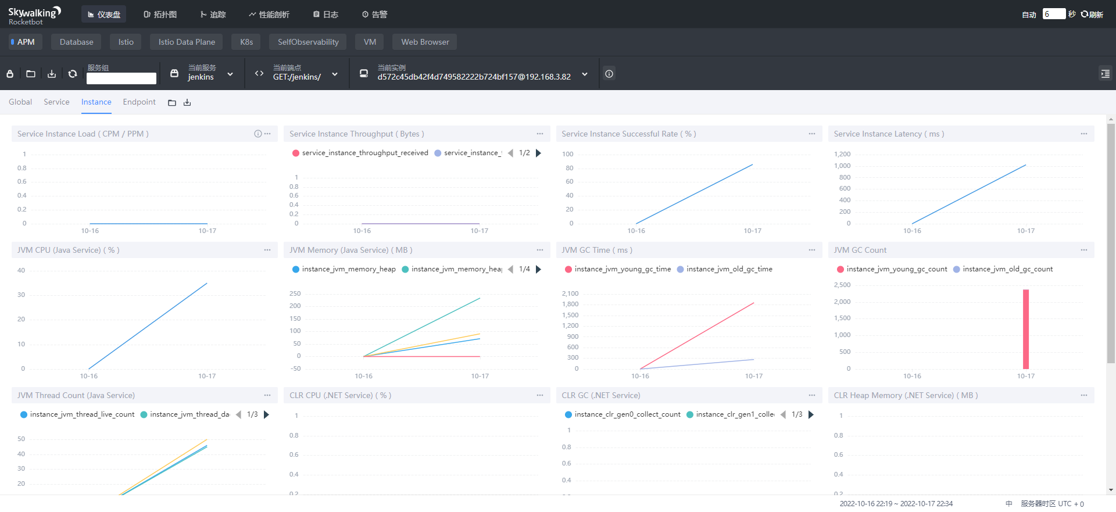The height and width of the screenshot is (512, 1116).
Task: Click the instance info icon
Action: tap(609, 74)
